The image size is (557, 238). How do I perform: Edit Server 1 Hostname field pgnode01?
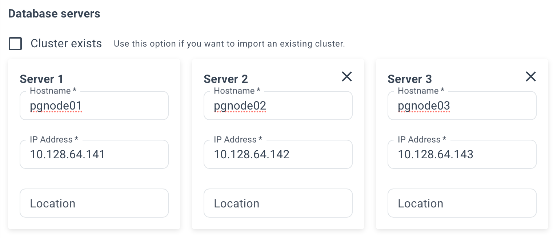pos(94,106)
